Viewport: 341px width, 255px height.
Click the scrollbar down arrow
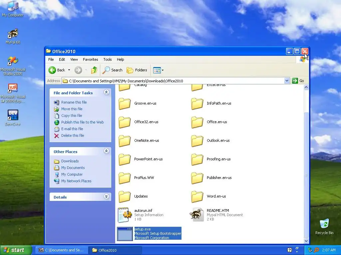click(306, 241)
